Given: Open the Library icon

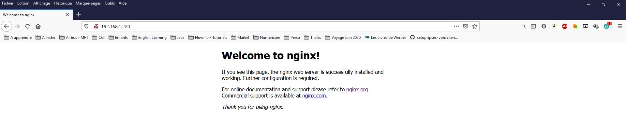Looking at the screenshot, I should tap(523, 26).
